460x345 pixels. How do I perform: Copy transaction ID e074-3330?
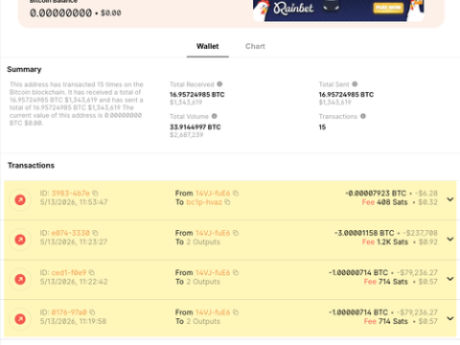95,233
